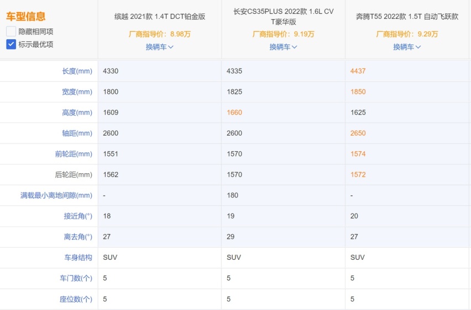This screenshot has height=310, width=471.
Task: Open 换辆车 dropdown under 奔腾T55
Action: coord(407,47)
